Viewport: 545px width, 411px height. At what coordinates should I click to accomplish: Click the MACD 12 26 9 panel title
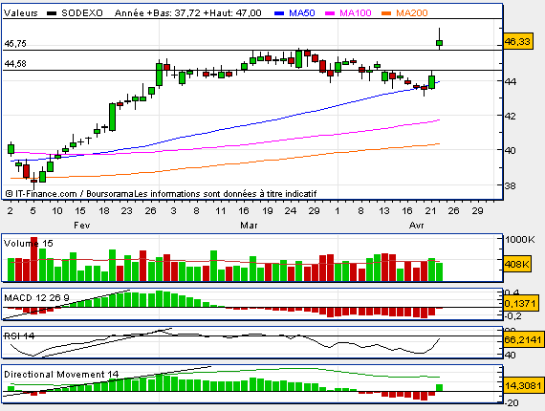[x=36, y=298]
